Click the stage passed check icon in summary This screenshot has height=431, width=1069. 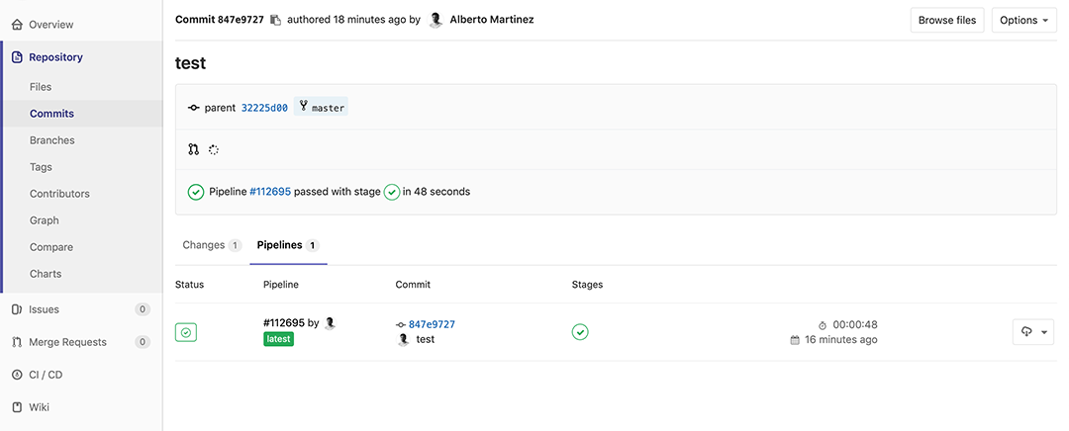392,192
